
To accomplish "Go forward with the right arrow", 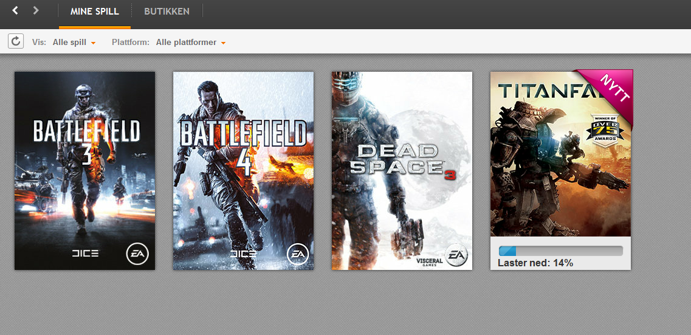I will point(36,10).
